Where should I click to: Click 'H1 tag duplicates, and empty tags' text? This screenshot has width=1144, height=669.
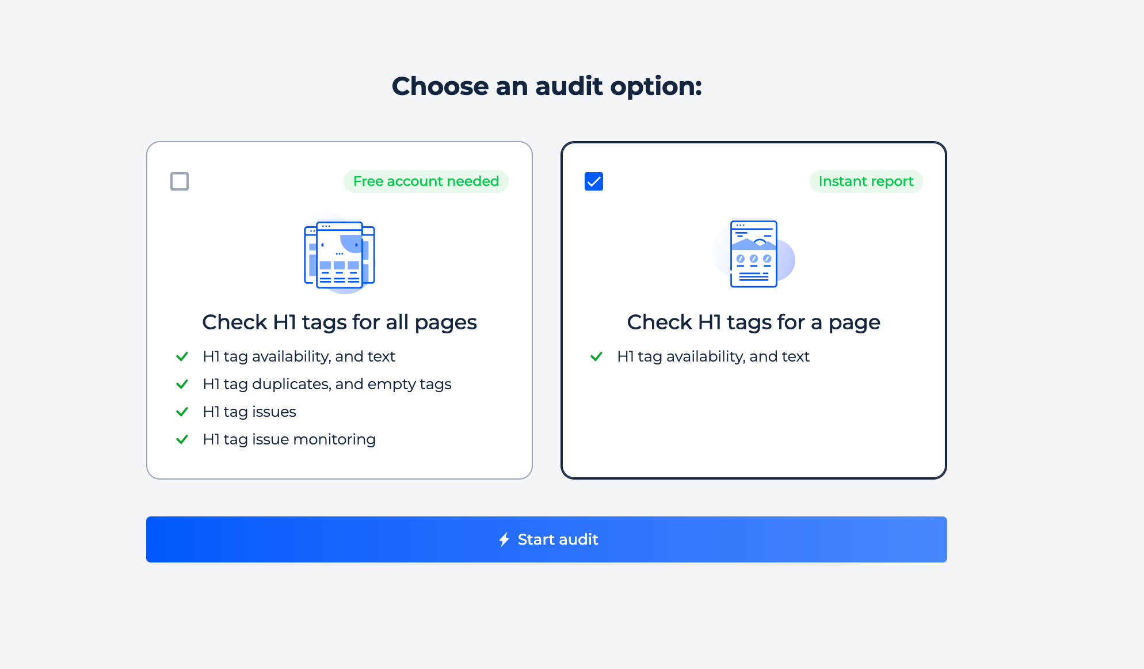(x=327, y=384)
